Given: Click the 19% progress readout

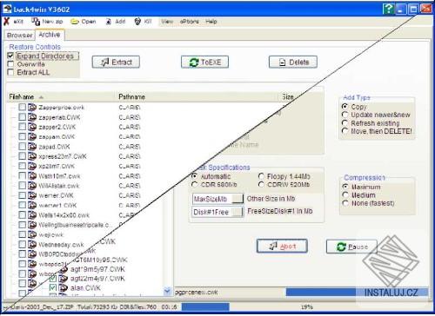Looking at the screenshot, I should coord(307,306).
